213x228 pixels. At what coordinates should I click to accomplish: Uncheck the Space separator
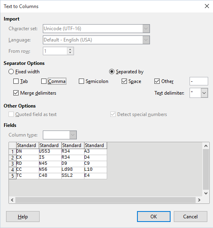124,81
